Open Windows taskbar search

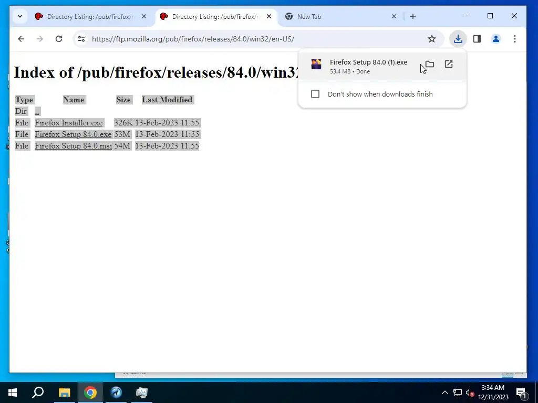pos(38,393)
